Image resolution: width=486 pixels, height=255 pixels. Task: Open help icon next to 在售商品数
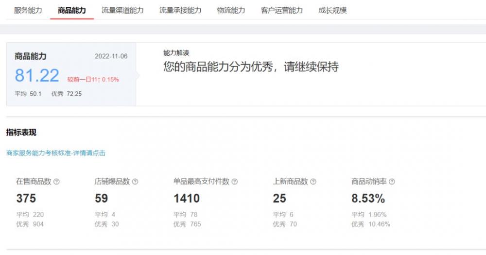56,182
